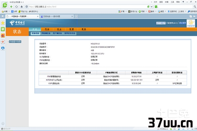The width and height of the screenshot is (197, 131).
Task: Open the 文件 menu
Action: pos(155,2)
